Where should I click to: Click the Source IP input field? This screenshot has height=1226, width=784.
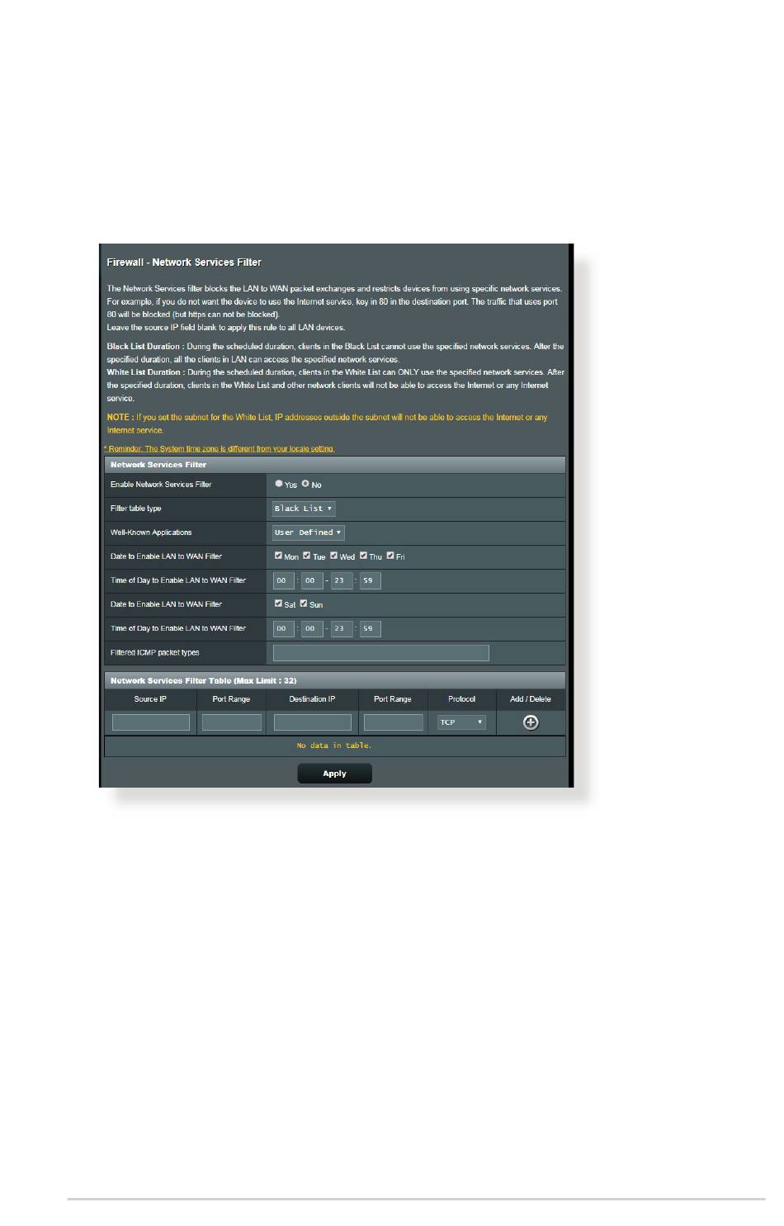coord(151,722)
